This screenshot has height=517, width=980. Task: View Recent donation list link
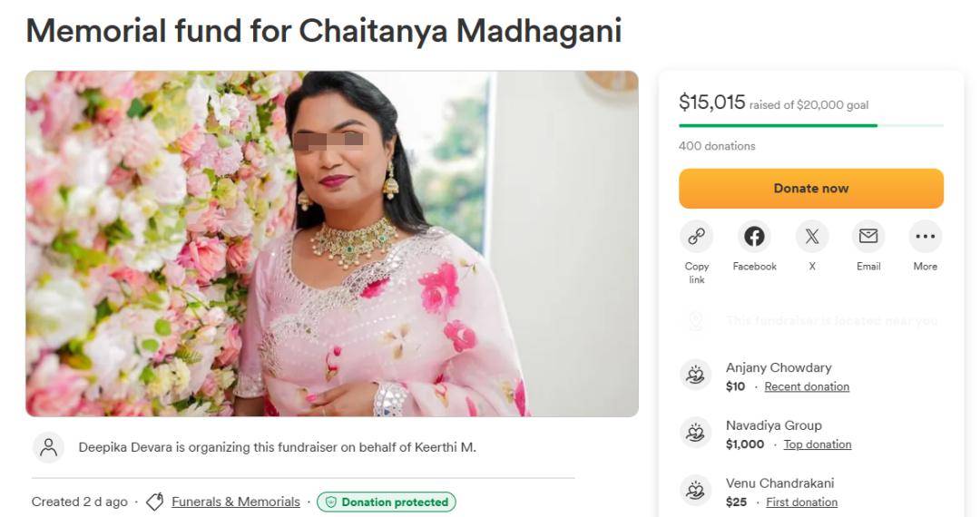coord(807,386)
